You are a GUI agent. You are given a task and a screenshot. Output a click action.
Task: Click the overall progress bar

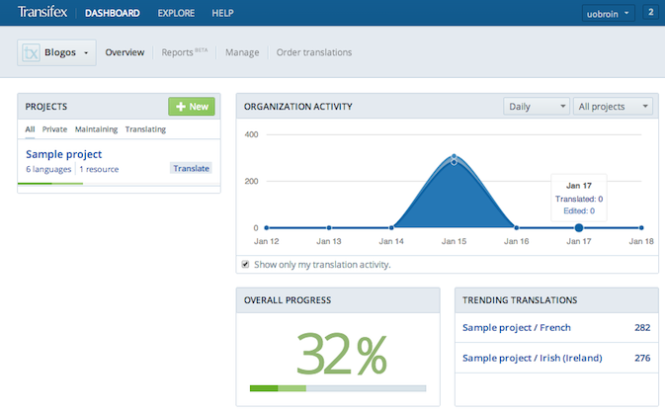click(x=337, y=388)
